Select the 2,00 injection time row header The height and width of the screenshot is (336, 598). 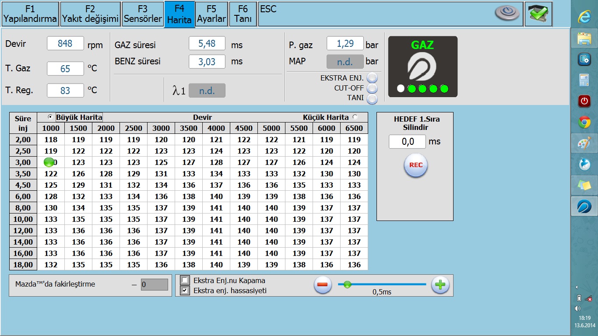[x=23, y=140]
